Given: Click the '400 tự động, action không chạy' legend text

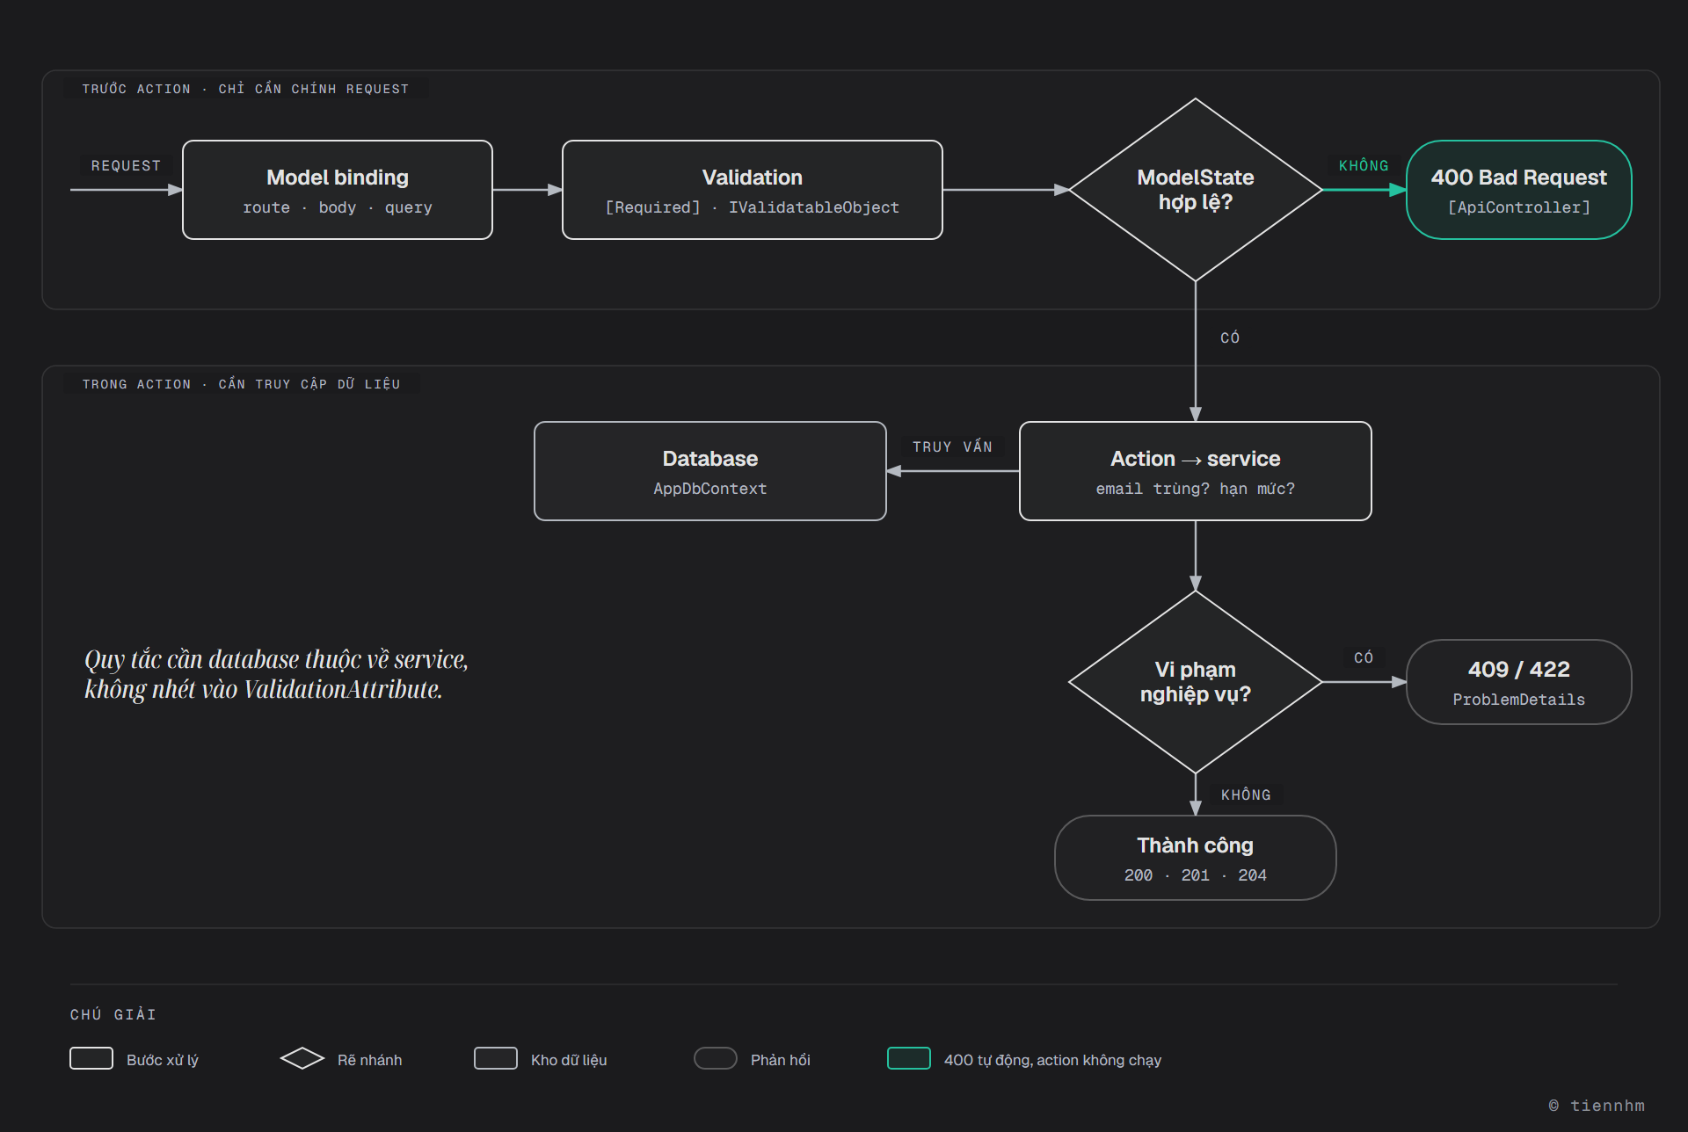Looking at the screenshot, I should tap(1052, 1060).
